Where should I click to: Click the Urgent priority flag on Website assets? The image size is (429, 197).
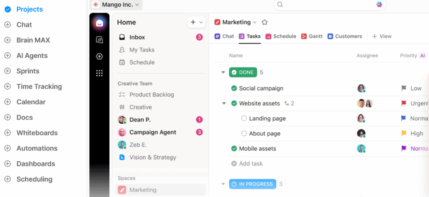(x=404, y=104)
